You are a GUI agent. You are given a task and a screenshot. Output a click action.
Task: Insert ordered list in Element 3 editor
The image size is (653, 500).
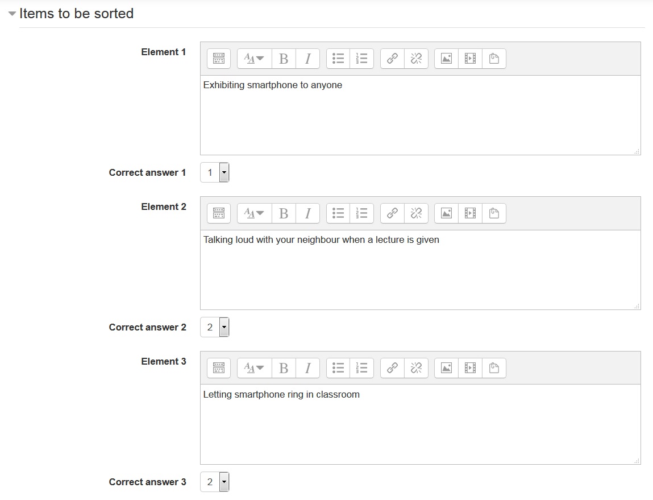click(361, 368)
